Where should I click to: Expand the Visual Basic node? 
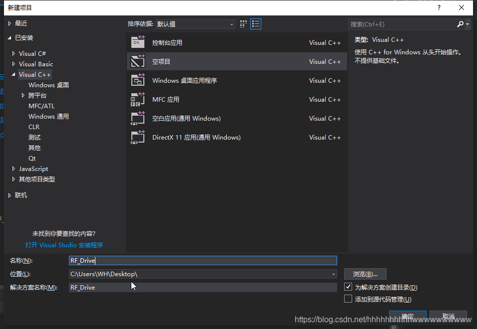pos(13,64)
